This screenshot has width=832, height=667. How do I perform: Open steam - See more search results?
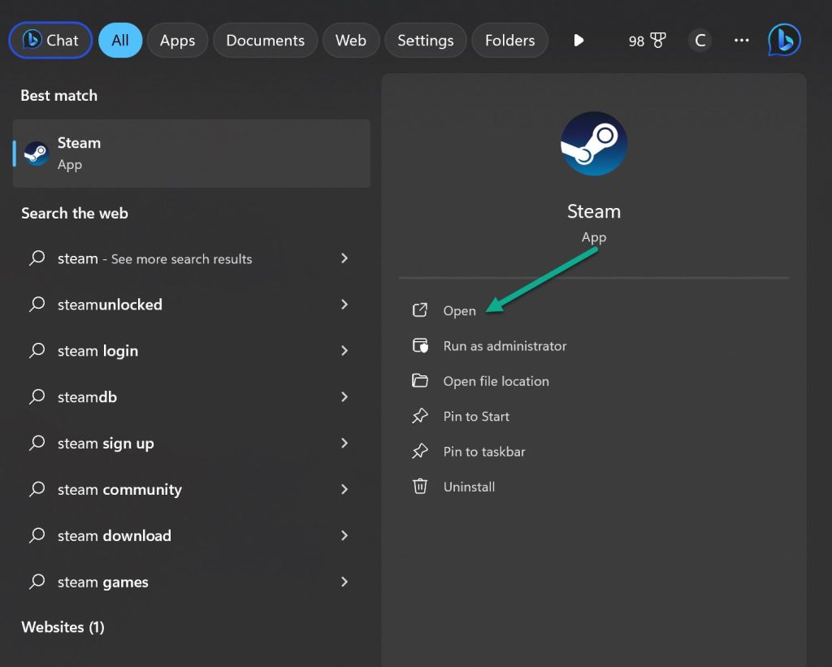click(x=153, y=258)
